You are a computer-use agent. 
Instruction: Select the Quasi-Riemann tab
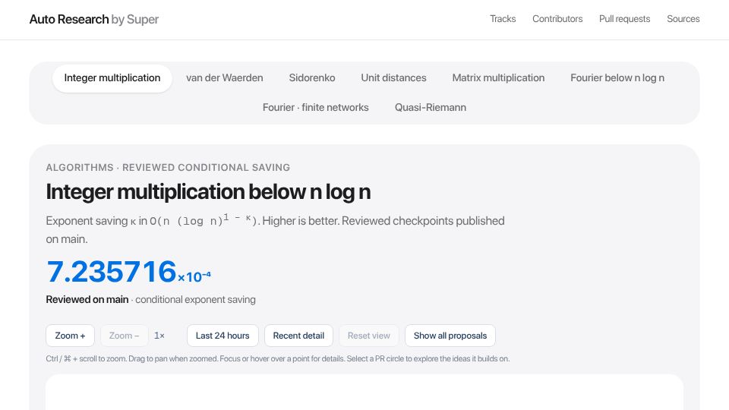(430, 107)
